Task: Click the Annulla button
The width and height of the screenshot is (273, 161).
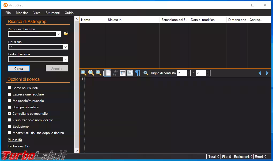Action: (x=57, y=68)
